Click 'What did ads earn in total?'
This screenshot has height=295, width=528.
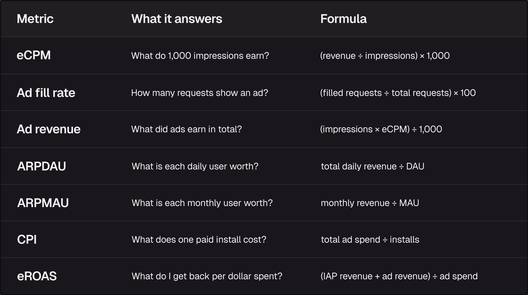tap(187, 129)
